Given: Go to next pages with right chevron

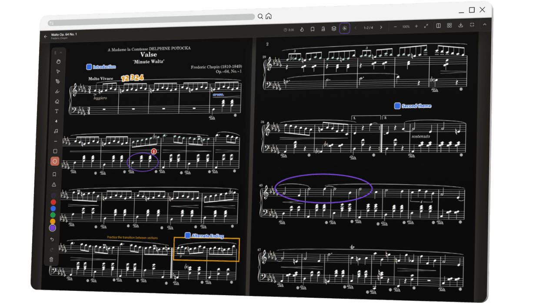Looking at the screenshot, I should click(x=381, y=27).
